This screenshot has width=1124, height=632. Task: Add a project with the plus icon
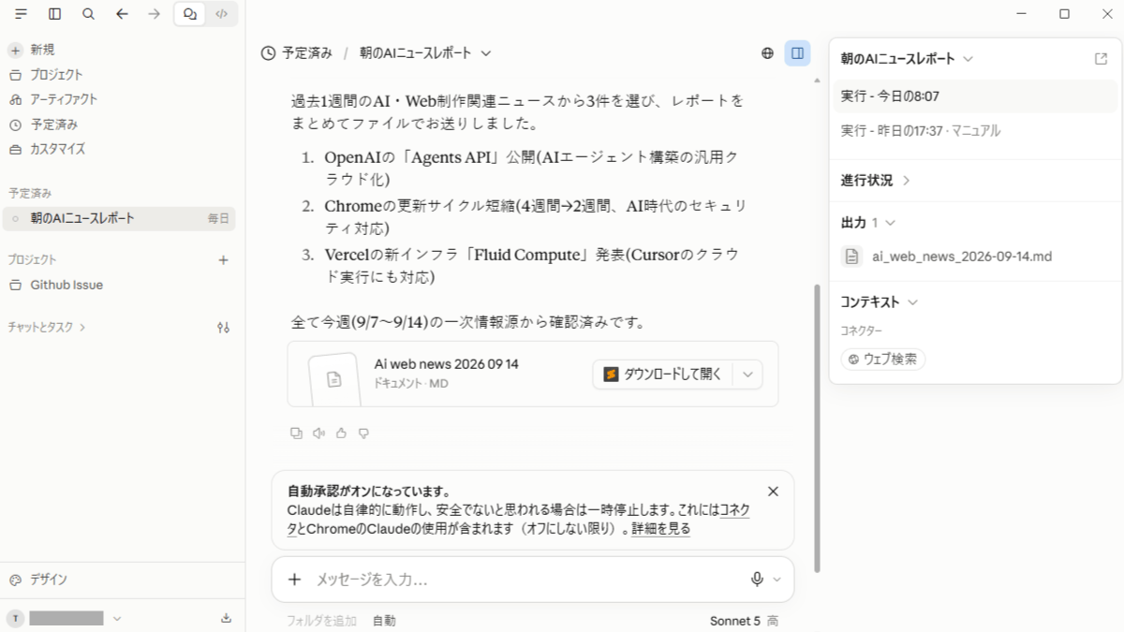(223, 260)
